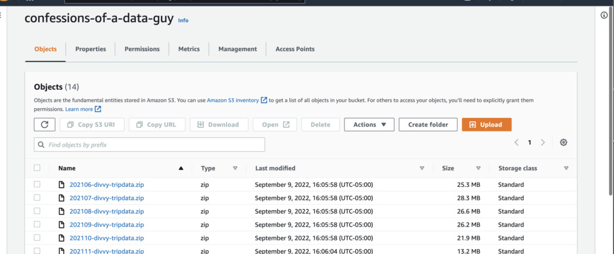Screen dimensions: 614x254
Task: Click the 26.2 MB size cell
Action: pyautogui.click(x=469, y=225)
